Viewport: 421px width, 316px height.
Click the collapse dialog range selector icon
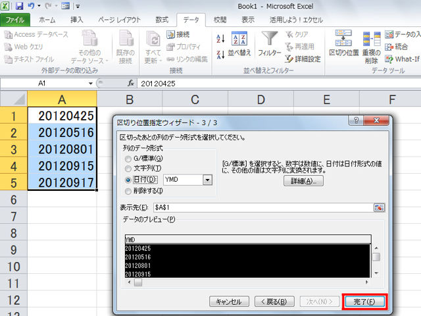coord(379,208)
